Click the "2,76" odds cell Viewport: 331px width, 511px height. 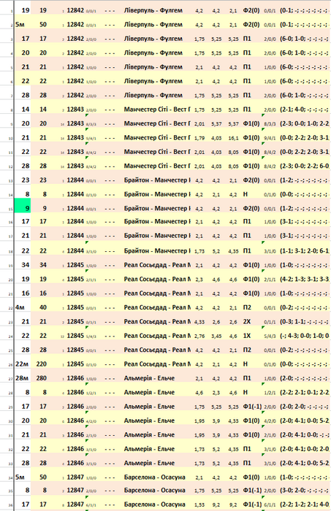coord(199,336)
